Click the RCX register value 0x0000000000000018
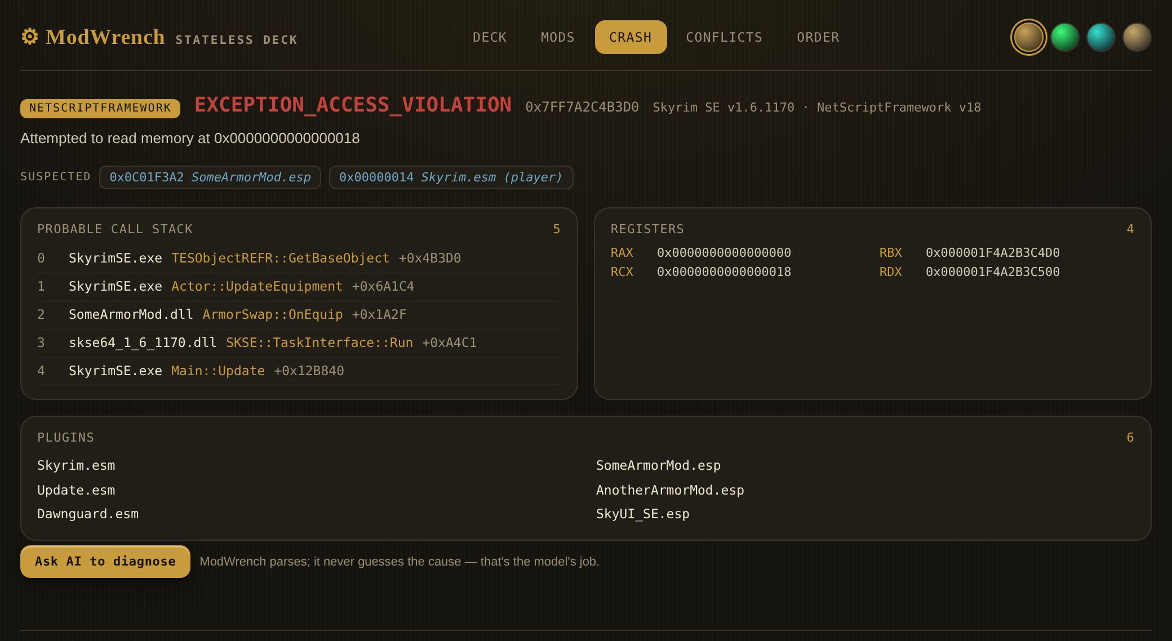This screenshot has width=1172, height=641. [x=724, y=271]
